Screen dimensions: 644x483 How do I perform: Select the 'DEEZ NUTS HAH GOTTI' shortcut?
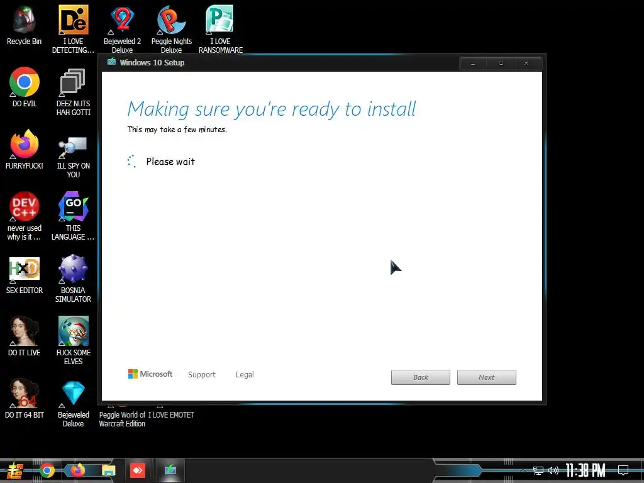click(x=73, y=92)
